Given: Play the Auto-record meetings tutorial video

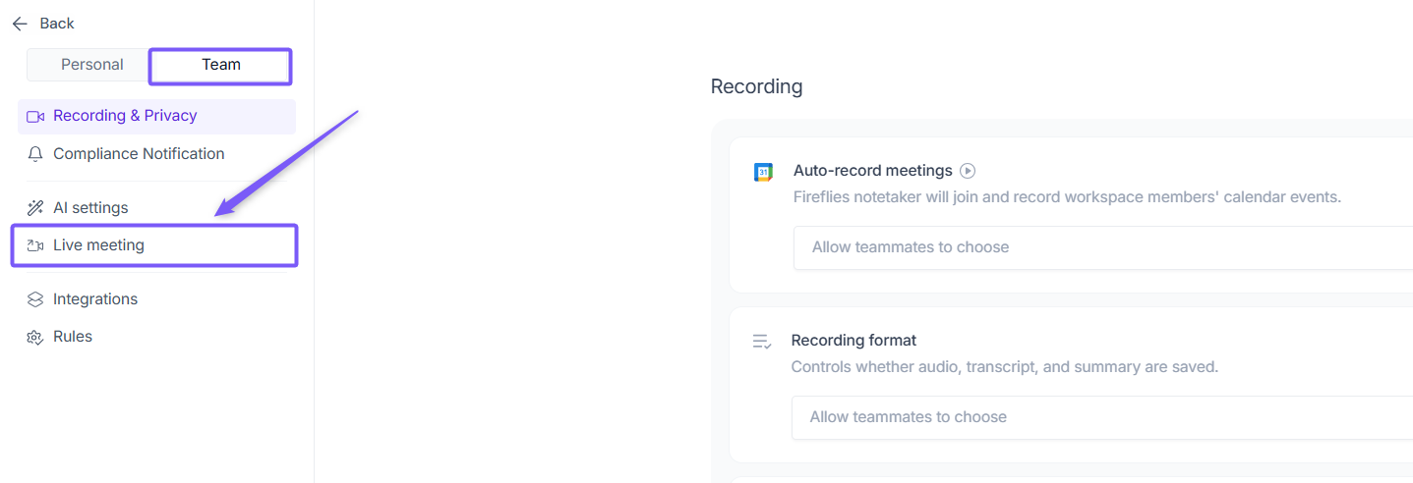Looking at the screenshot, I should coord(968,171).
